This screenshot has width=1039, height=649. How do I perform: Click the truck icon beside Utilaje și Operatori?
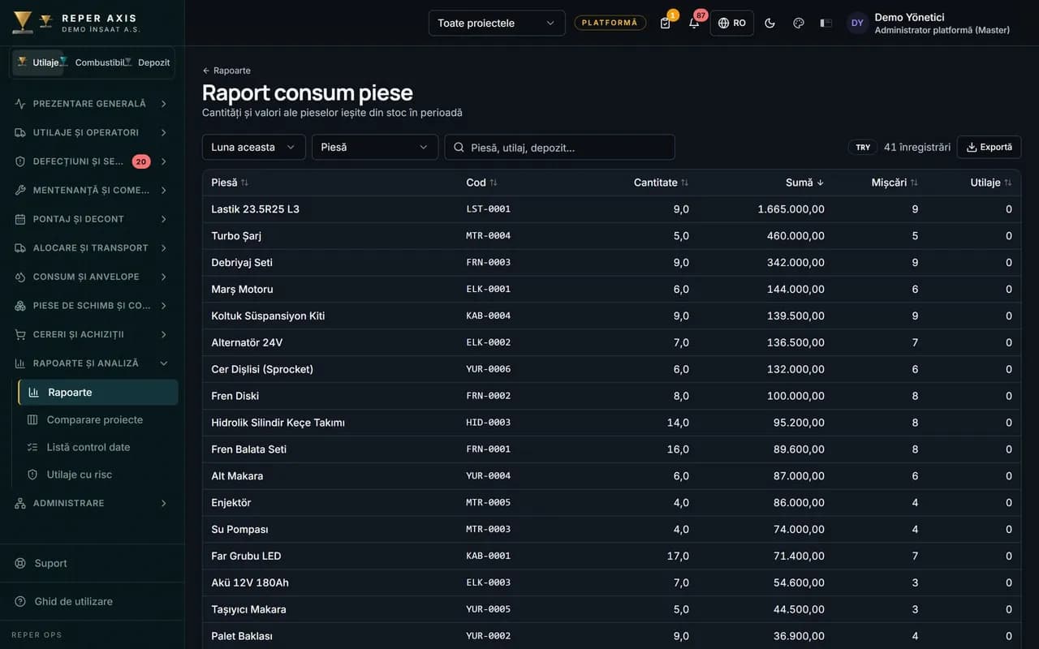pyautogui.click(x=20, y=132)
